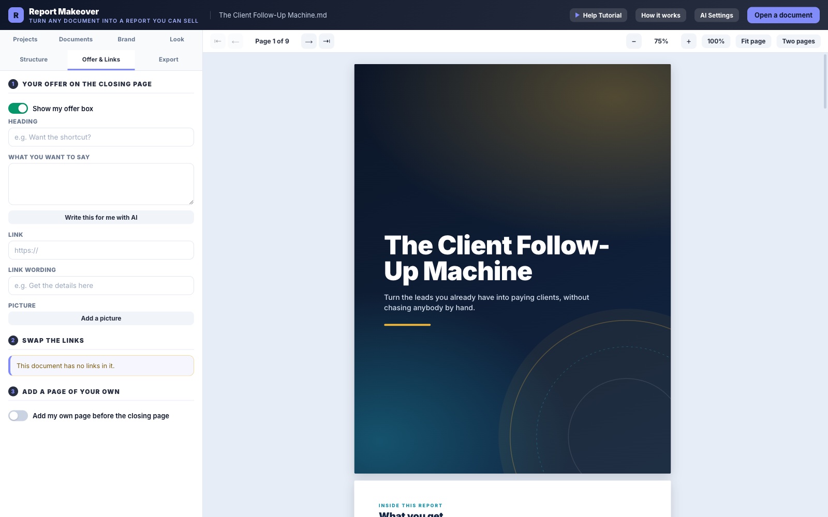The height and width of the screenshot is (517, 828).
Task: Click the Page 1 of 9 indicator
Action: tap(272, 41)
